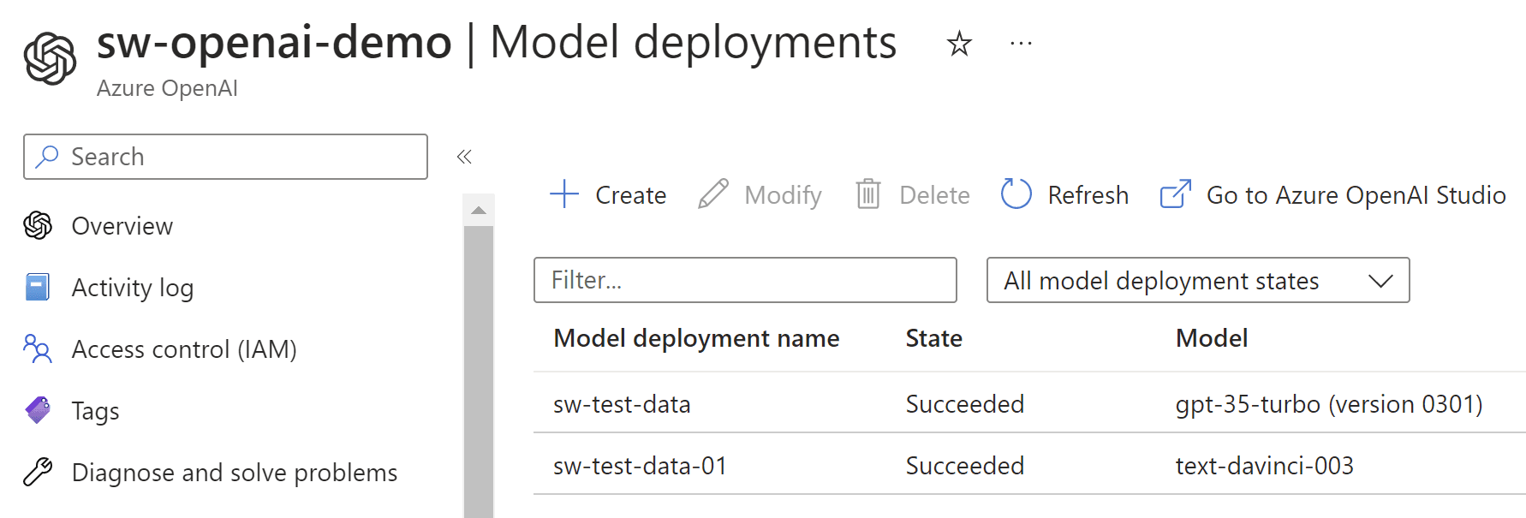Click the circular Refresh icon
The height and width of the screenshot is (518, 1526).
pos(1016,194)
